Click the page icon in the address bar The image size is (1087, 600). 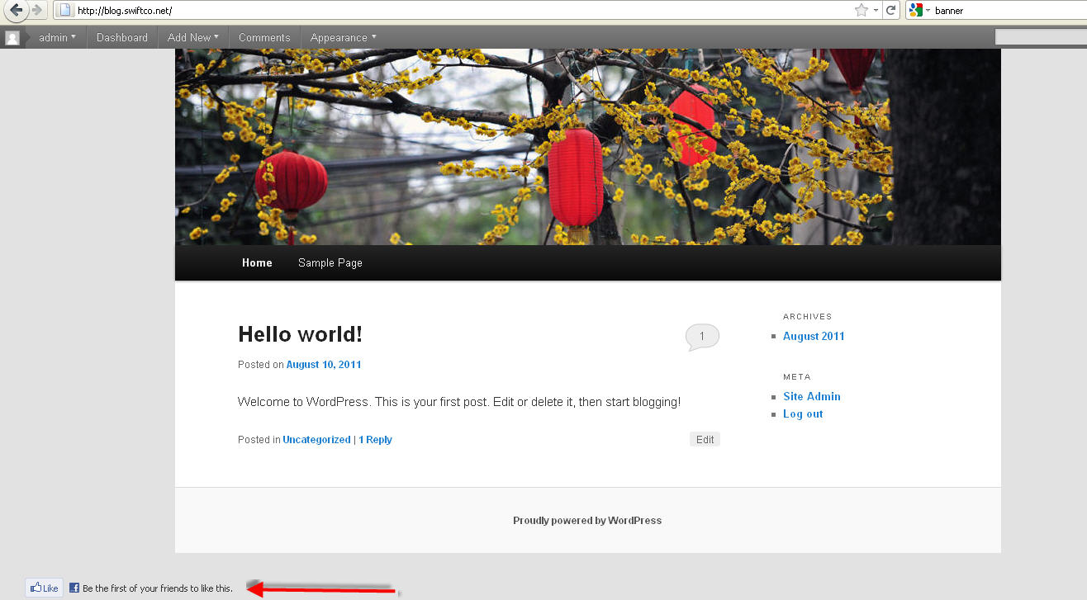(x=64, y=10)
